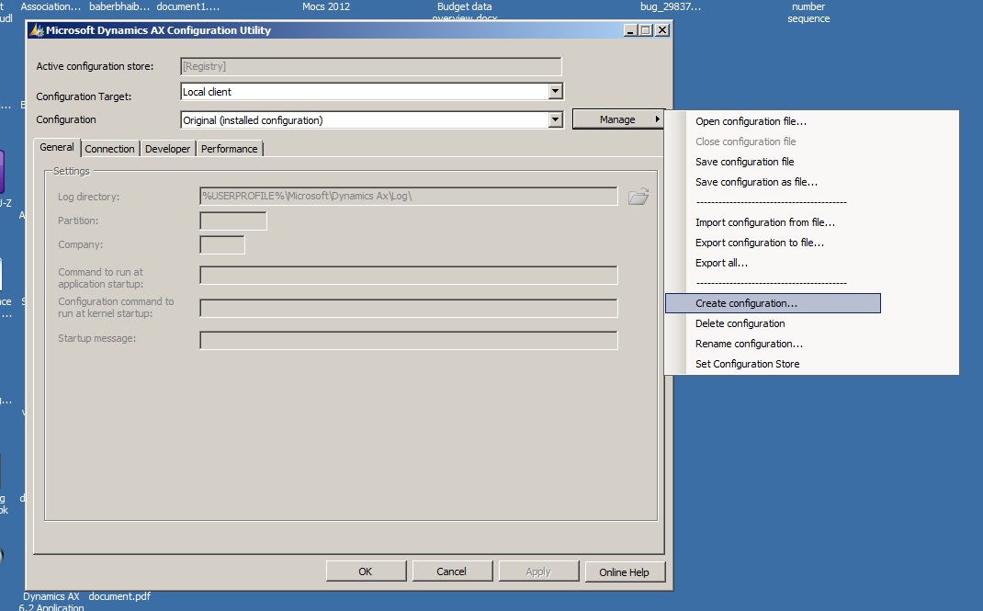Switch to the General tab
This screenshot has height=611, width=983.
point(56,147)
